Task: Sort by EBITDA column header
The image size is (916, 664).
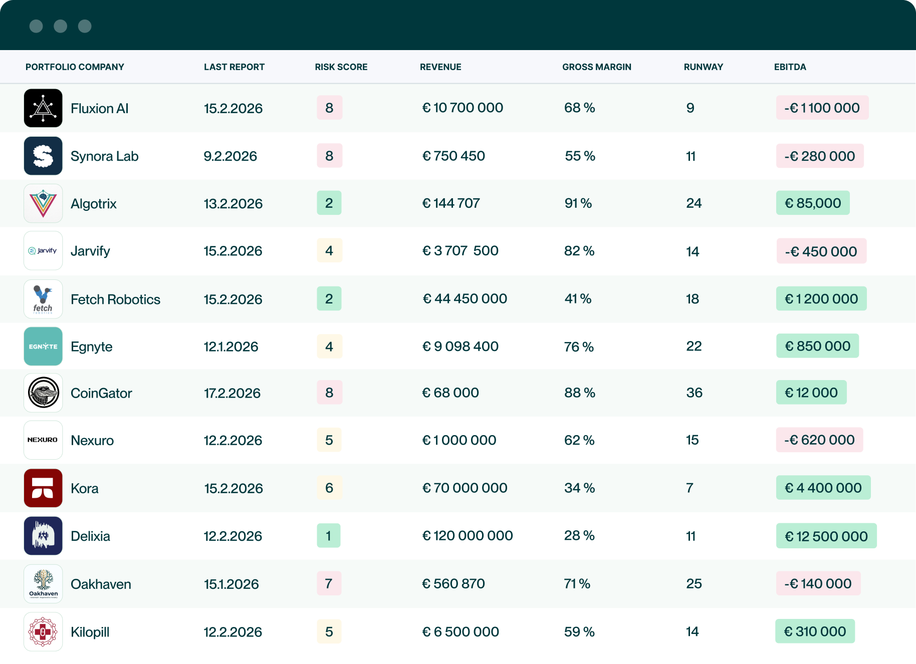Action: (790, 67)
